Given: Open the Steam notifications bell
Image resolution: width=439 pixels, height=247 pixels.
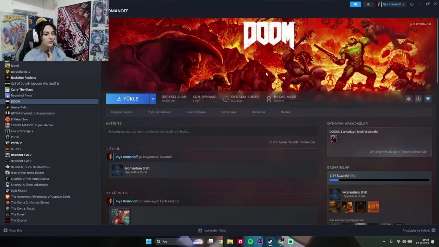Looking at the screenshot, I should pos(368,4).
